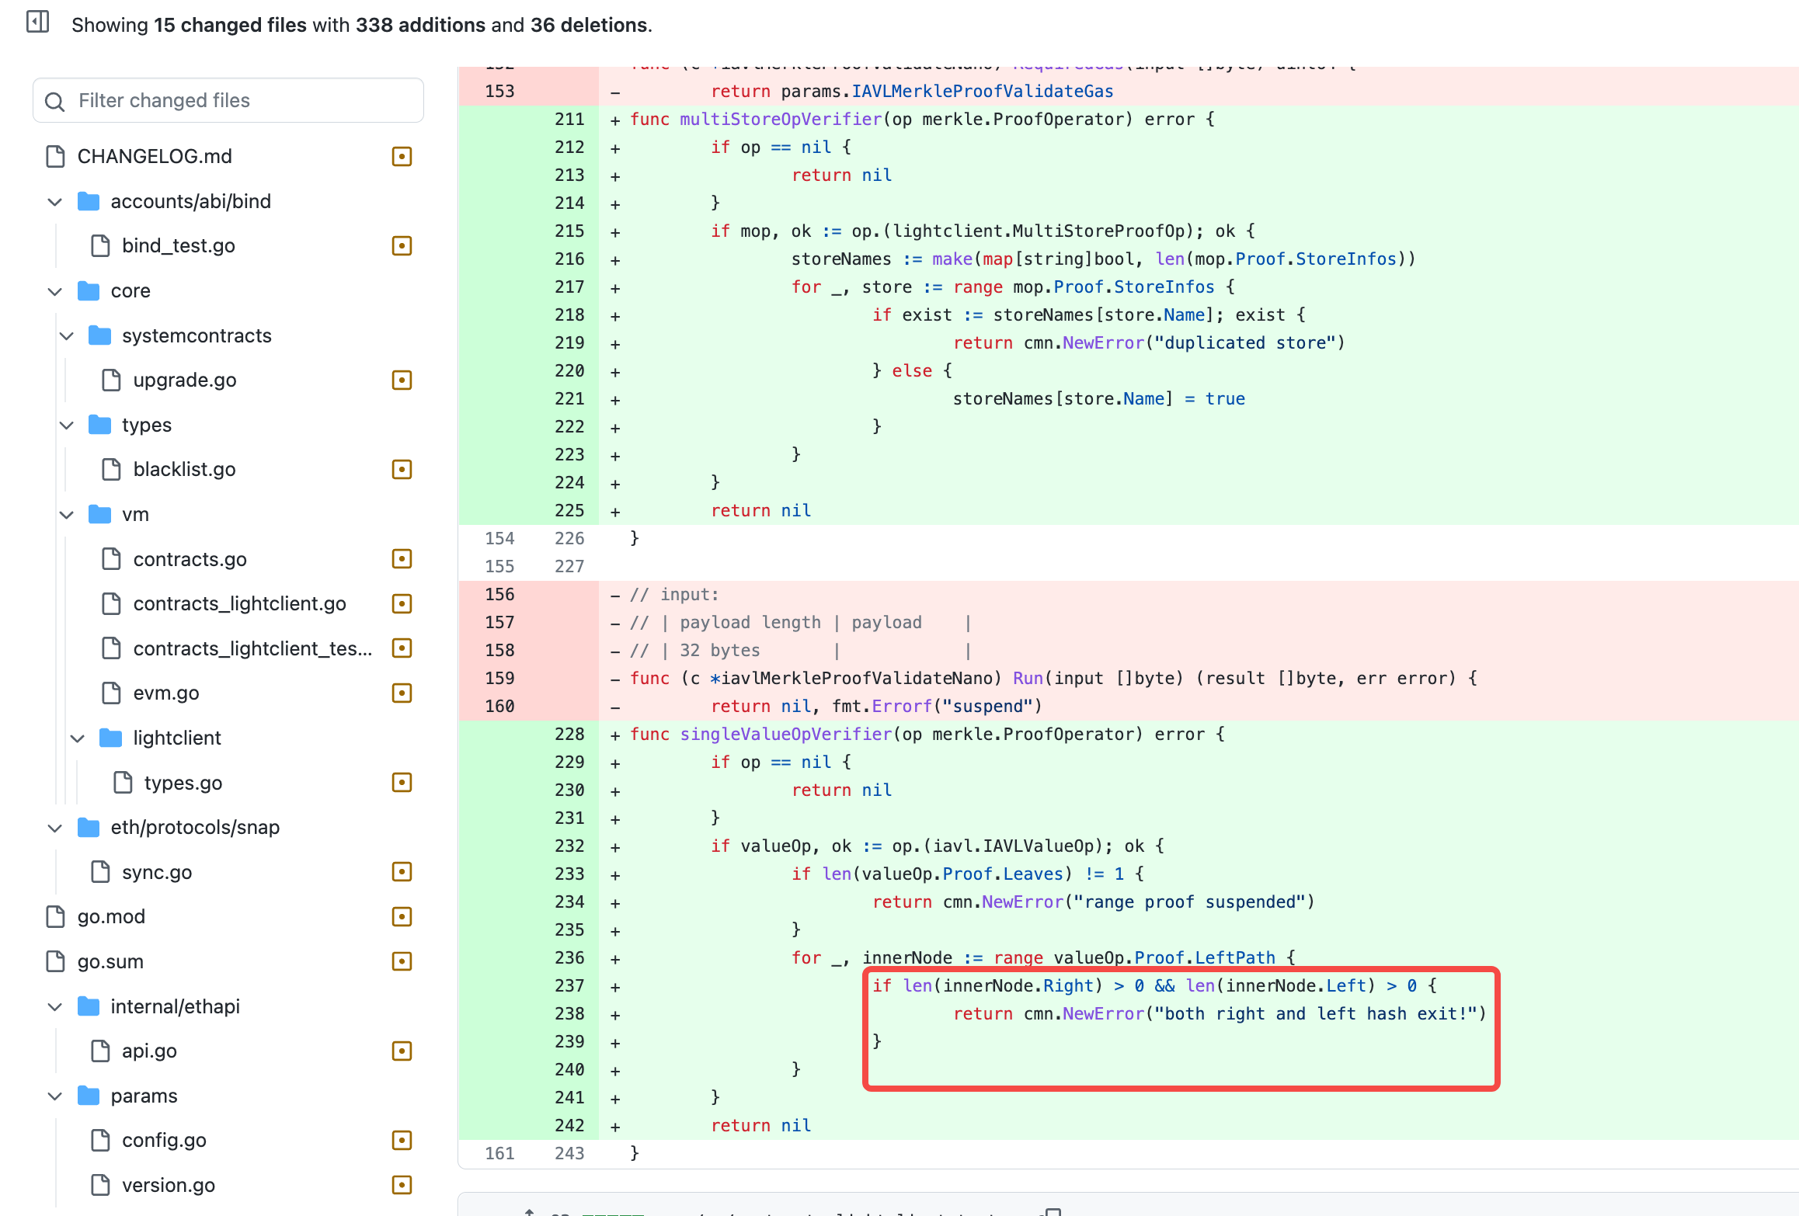Click the change-status icon next to go.sum
The height and width of the screenshot is (1216, 1799).
point(402,961)
